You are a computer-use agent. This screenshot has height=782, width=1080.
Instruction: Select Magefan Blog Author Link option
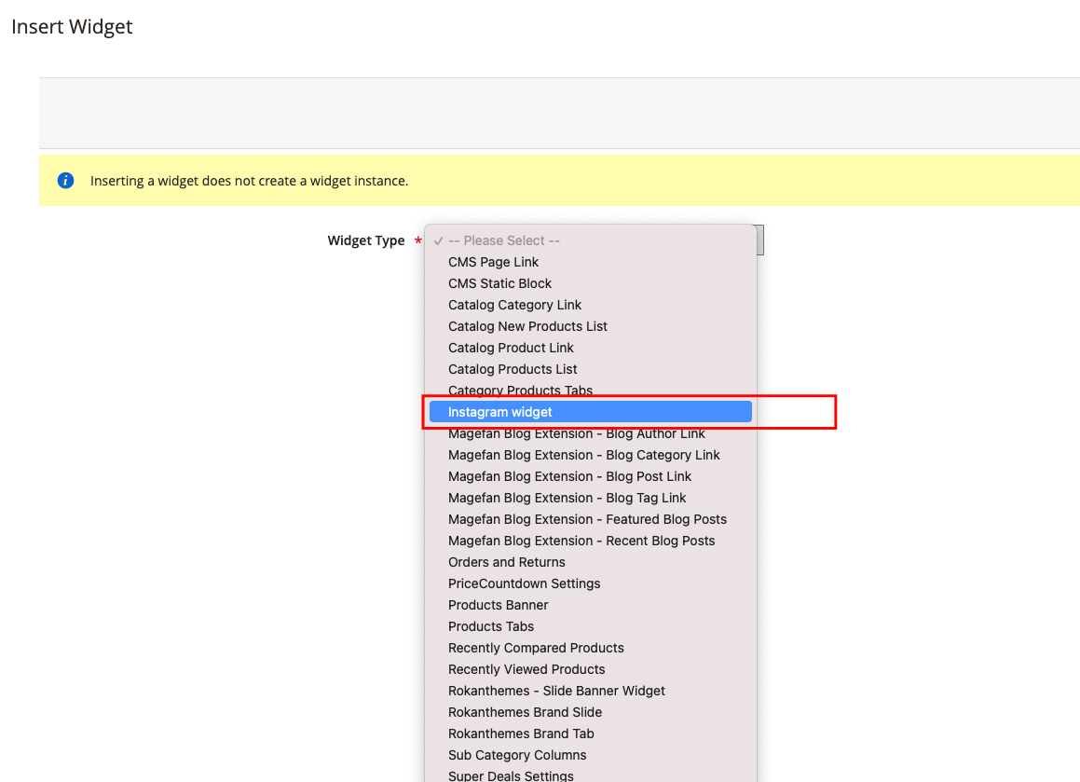(x=590, y=433)
